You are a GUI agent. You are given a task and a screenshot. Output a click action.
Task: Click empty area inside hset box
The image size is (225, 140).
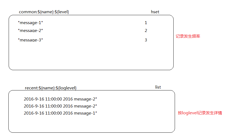coord(91,56)
